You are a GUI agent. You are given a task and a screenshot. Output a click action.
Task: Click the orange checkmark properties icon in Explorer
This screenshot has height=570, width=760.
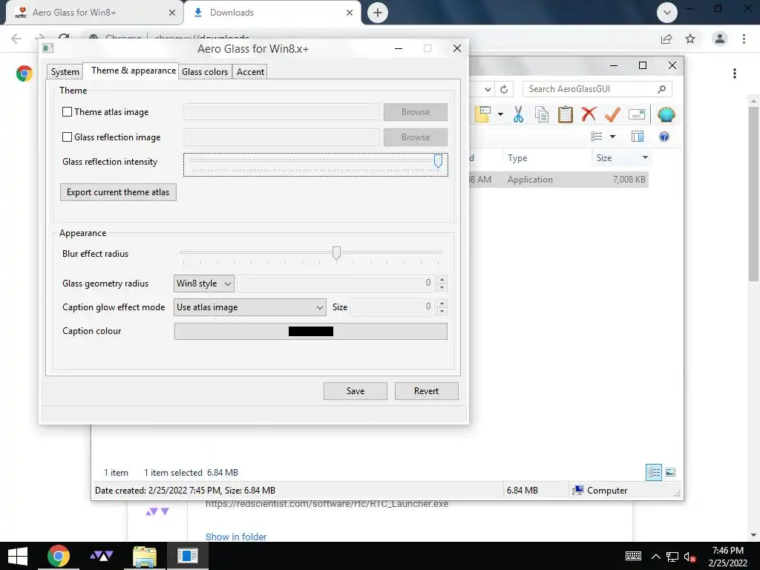(612, 115)
